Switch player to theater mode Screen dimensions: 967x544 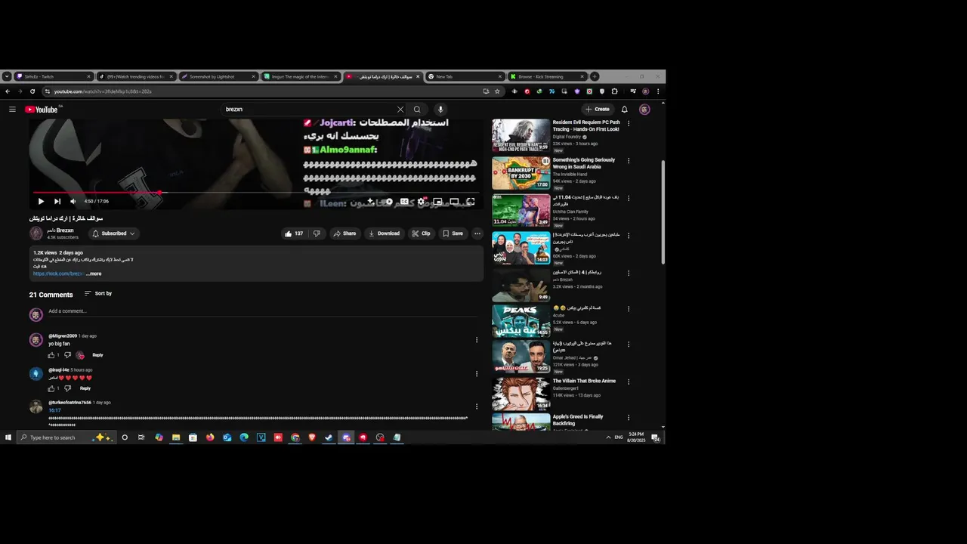[x=454, y=202]
